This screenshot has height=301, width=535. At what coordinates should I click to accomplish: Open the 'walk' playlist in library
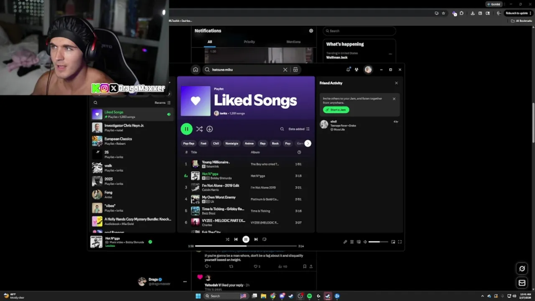point(132,168)
